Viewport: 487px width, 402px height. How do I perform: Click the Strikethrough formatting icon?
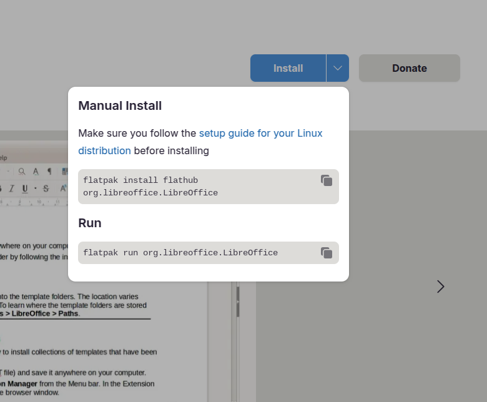[x=46, y=189]
